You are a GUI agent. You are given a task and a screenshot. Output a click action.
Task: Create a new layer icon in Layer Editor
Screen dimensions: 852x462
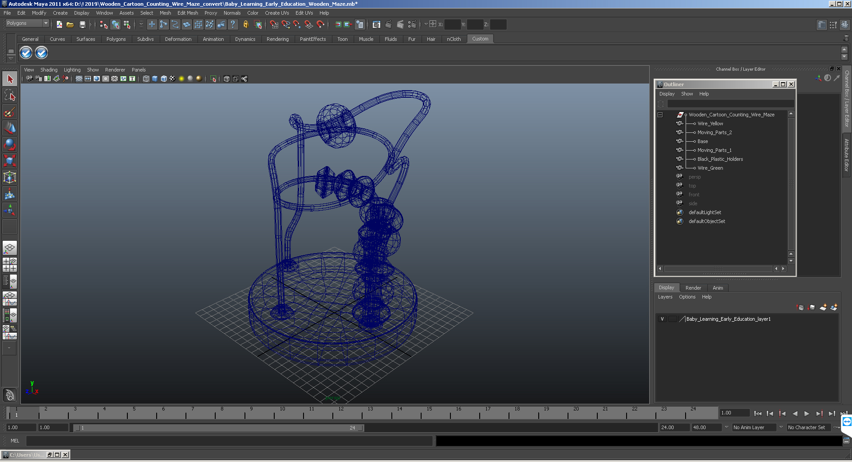coord(823,307)
